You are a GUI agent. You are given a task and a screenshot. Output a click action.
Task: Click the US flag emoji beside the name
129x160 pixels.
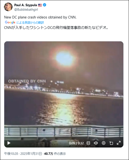(40, 5)
